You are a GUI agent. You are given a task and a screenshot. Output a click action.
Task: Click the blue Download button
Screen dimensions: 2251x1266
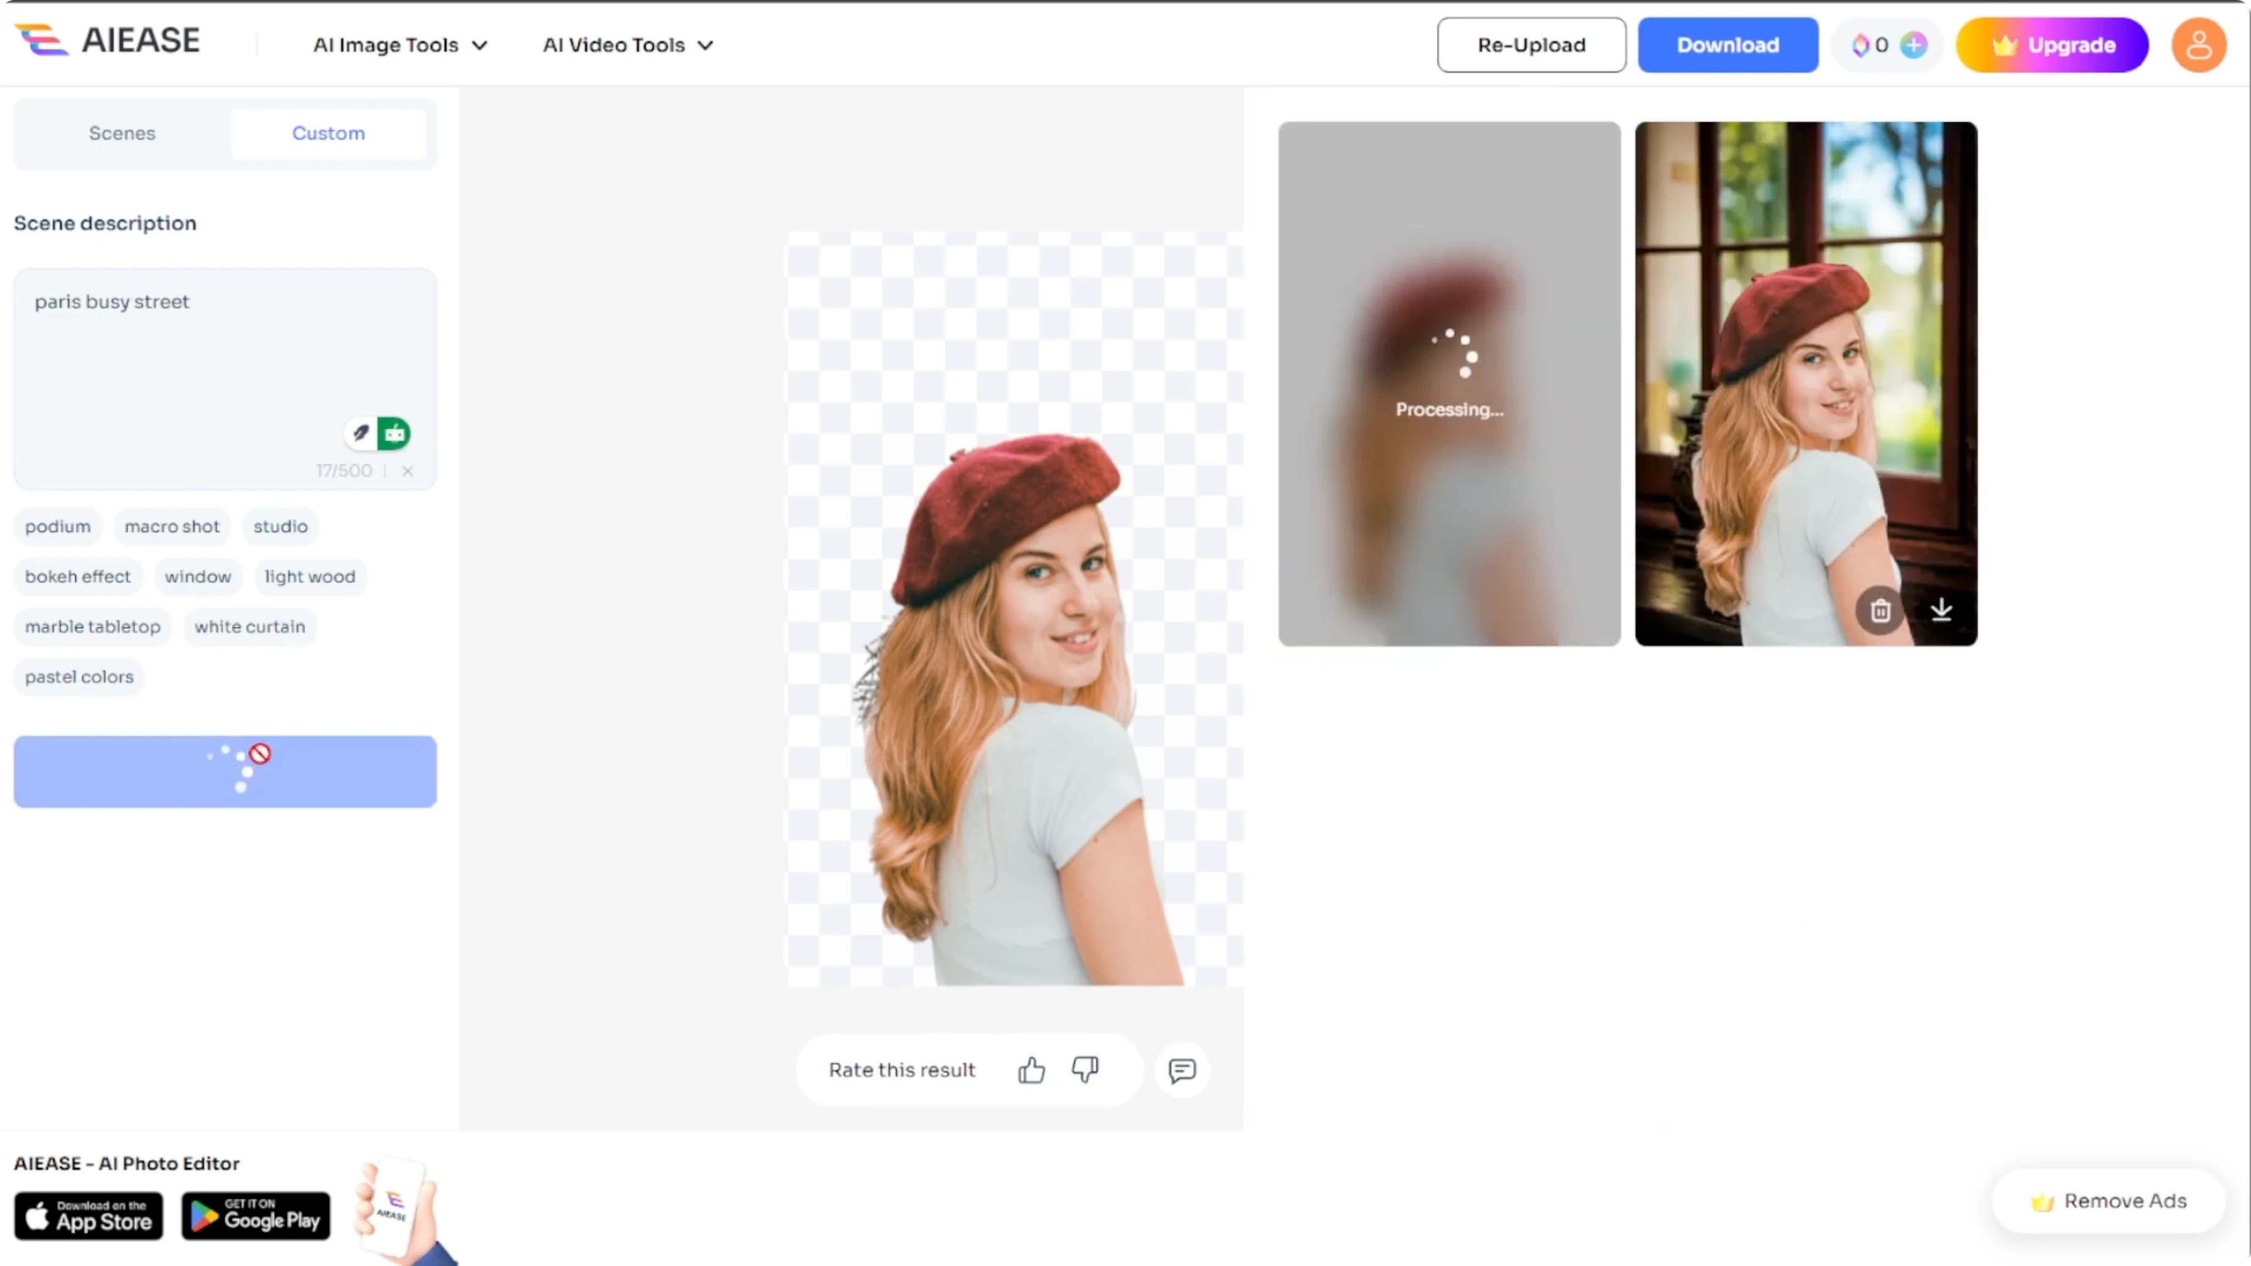[x=1727, y=45]
